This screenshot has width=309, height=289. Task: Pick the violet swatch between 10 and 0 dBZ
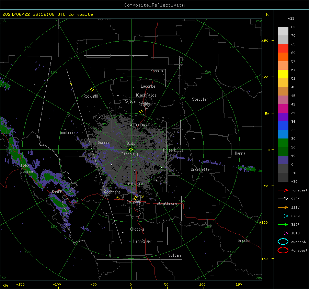tap(283, 160)
